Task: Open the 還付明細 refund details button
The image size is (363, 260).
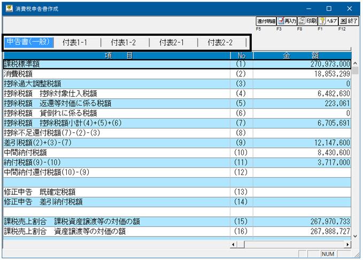Action: coord(266,21)
